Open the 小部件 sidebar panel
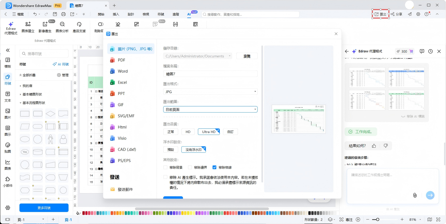Image resolution: width=446 pixels, height=224 pixels. pos(8,182)
